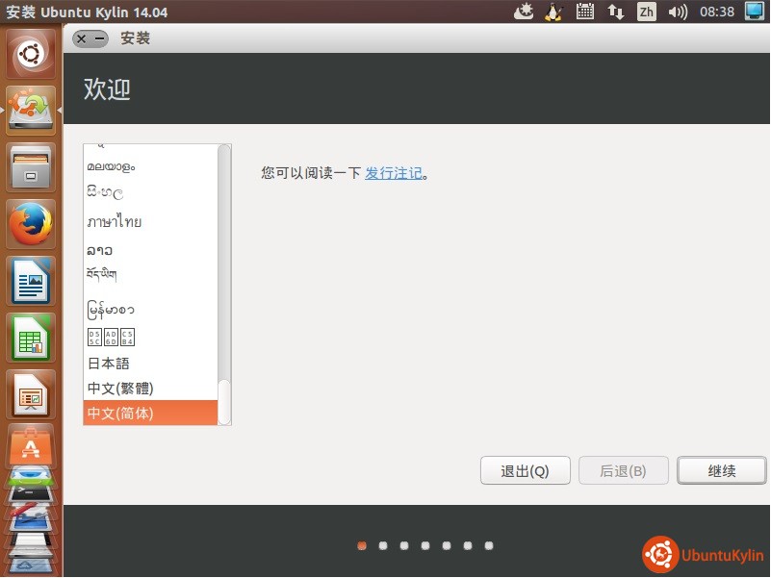This screenshot has width=771, height=578.
Task: Click the 退出(Q) button
Action: 526,471
